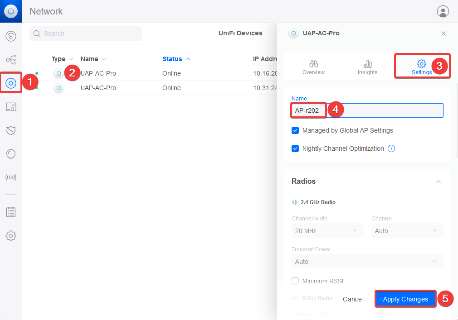Open the shield Security sidebar icon
Viewport: 458px width, 320px height.
pos(11,130)
